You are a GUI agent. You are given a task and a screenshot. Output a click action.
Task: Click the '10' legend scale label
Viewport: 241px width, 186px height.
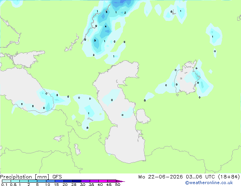48,184
